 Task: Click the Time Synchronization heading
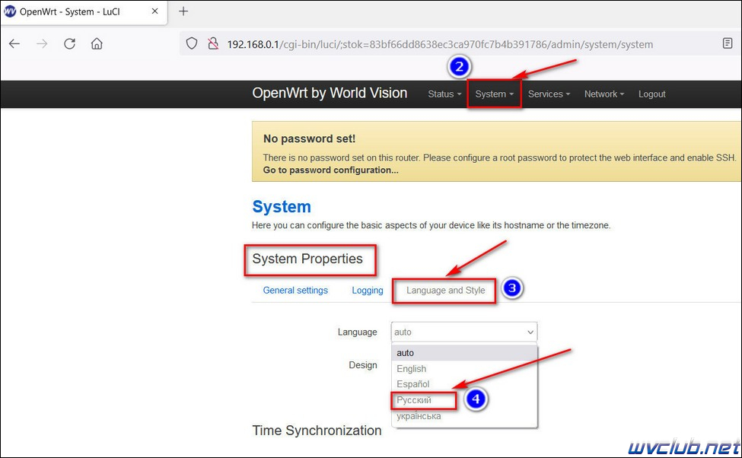pyautogui.click(x=317, y=431)
